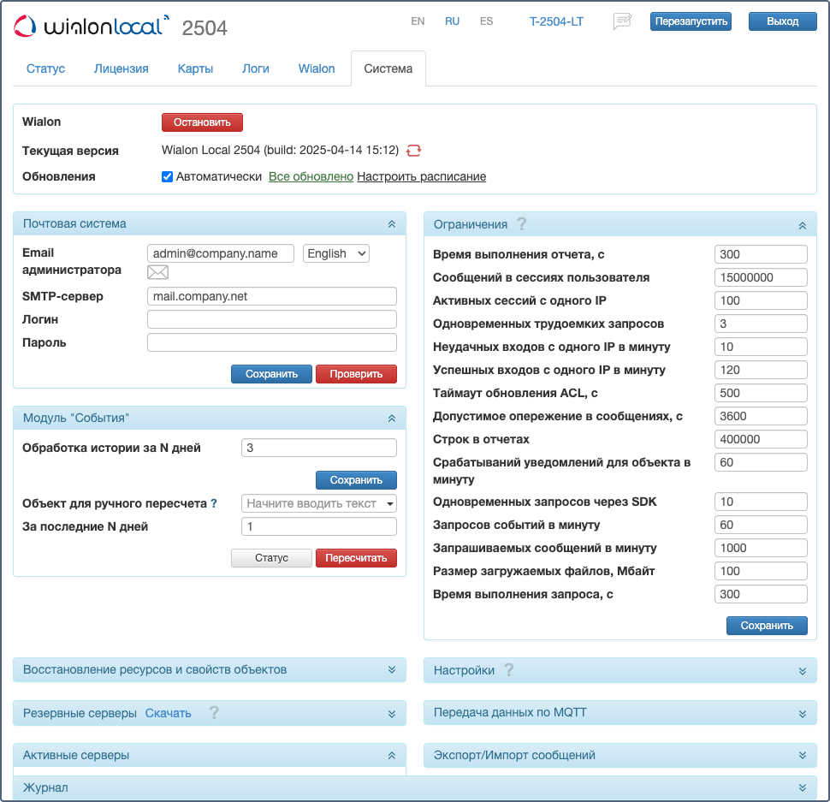Image resolution: width=830 pixels, height=802 pixels.
Task: Open the T-2504-LT link
Action: pyautogui.click(x=556, y=21)
